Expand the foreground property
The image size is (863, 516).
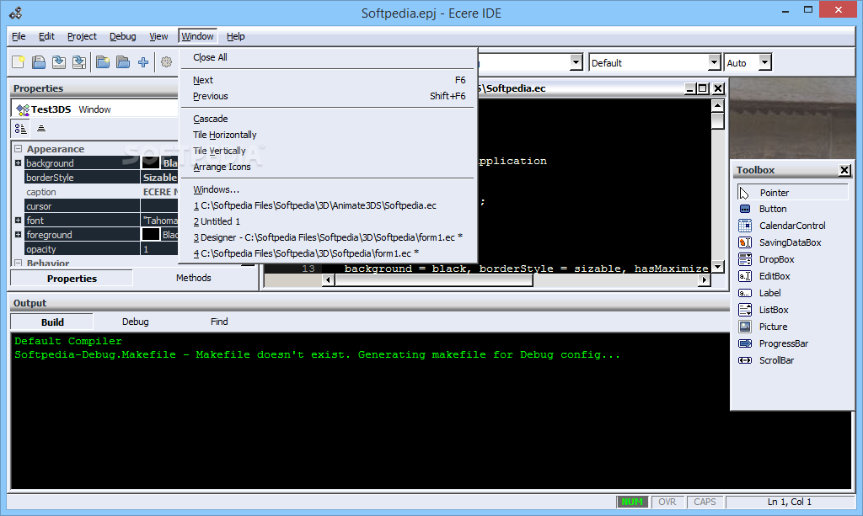coord(19,235)
